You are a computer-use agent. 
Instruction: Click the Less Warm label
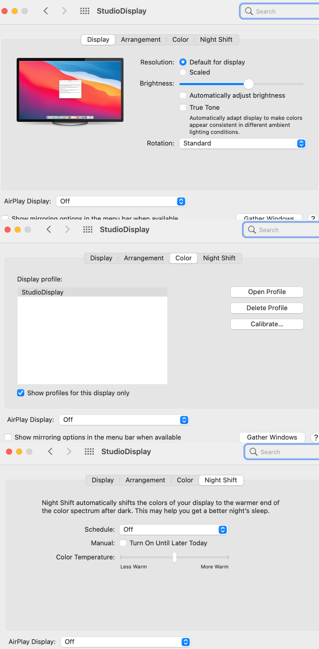[133, 567]
